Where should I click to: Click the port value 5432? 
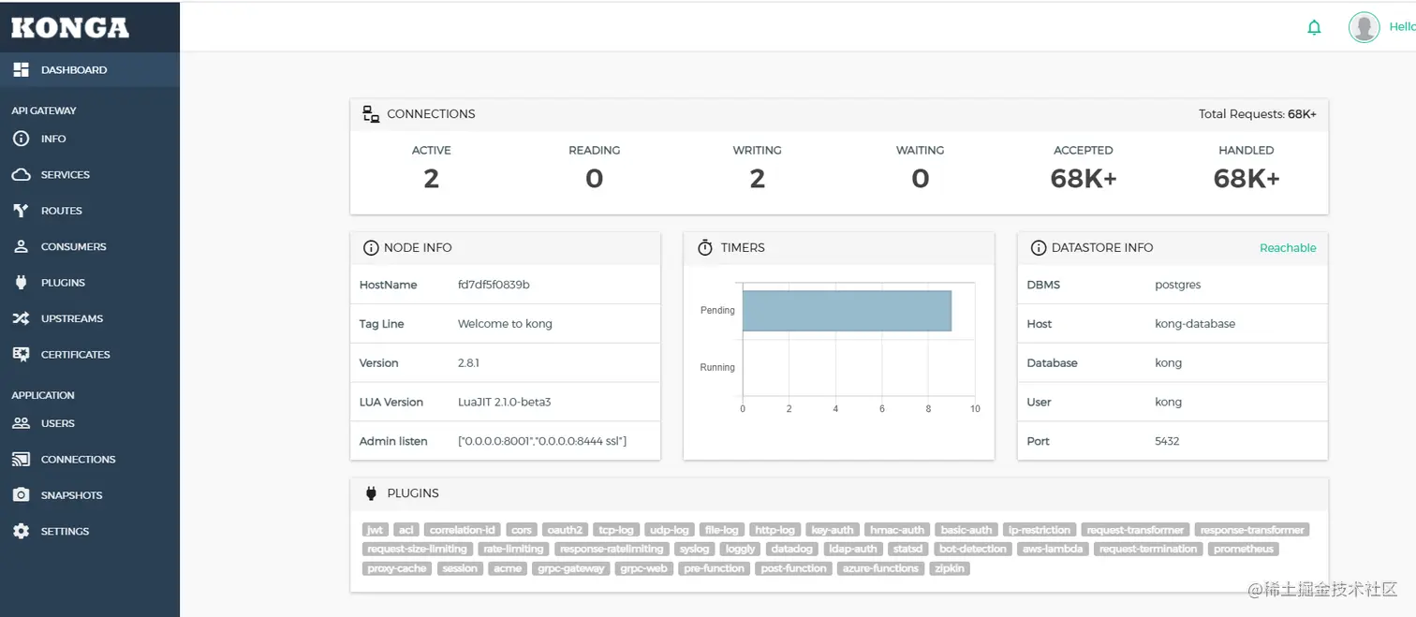pos(1167,441)
